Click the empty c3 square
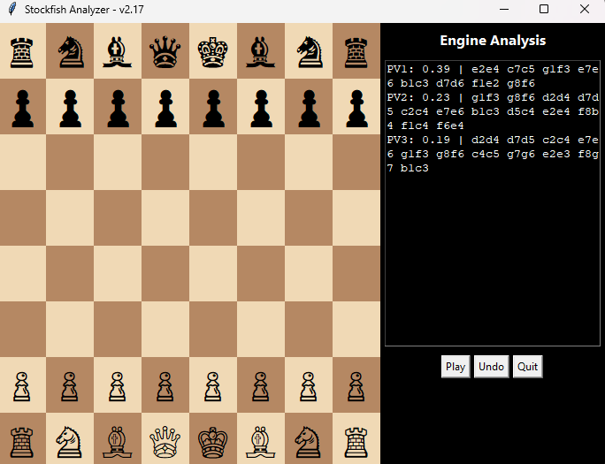The image size is (605, 464). pyautogui.click(x=118, y=329)
